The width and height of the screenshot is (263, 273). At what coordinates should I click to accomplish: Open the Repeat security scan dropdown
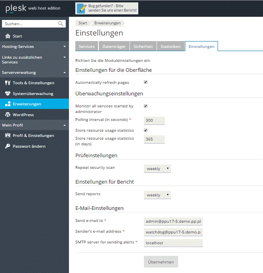click(x=157, y=168)
